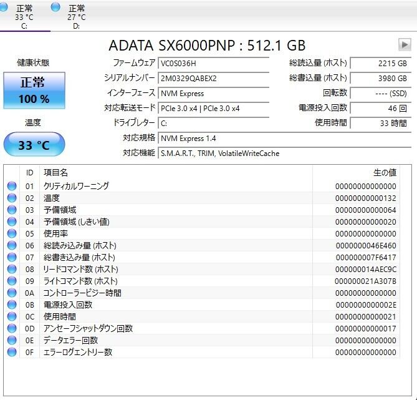Screen dimensions: 417x400
Task: Click the 正常 100 % health status button
Action: tap(34, 90)
